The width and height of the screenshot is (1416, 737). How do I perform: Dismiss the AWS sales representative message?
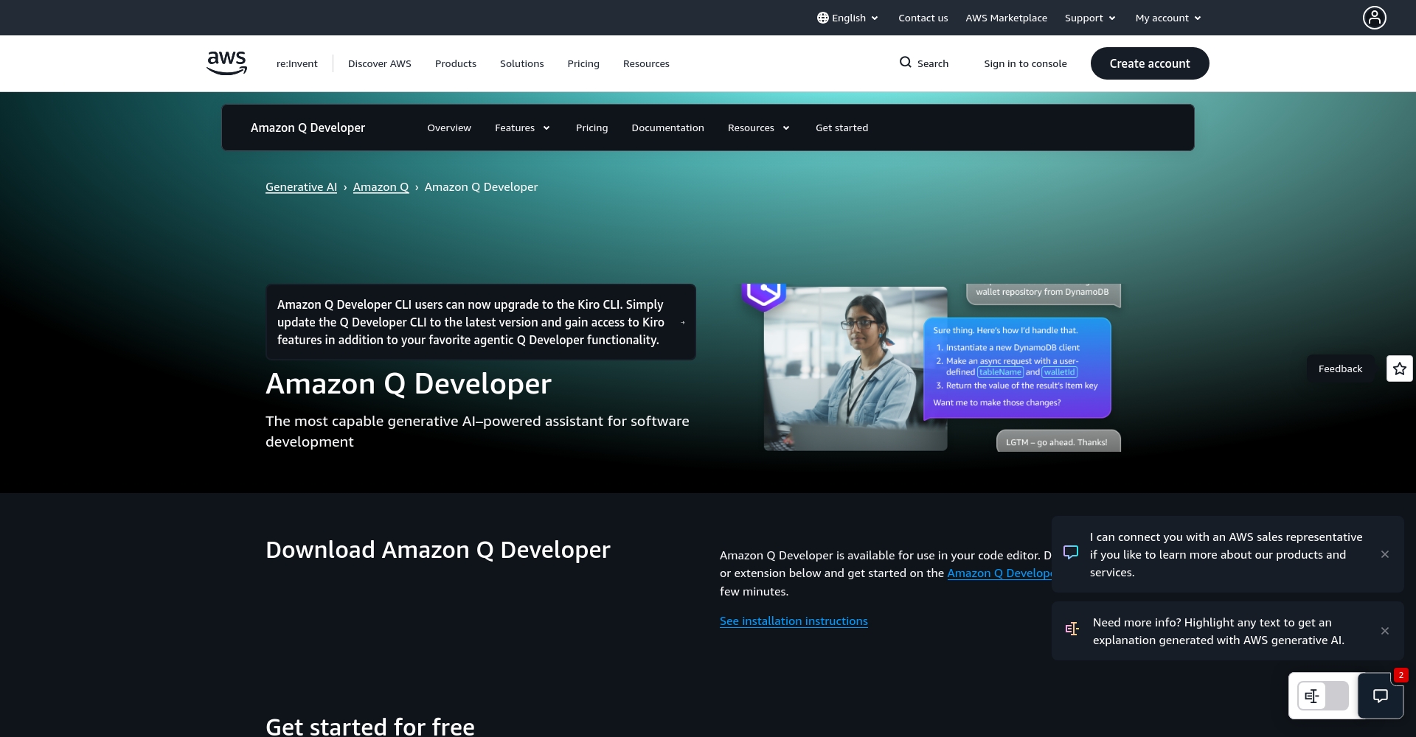[1385, 553]
